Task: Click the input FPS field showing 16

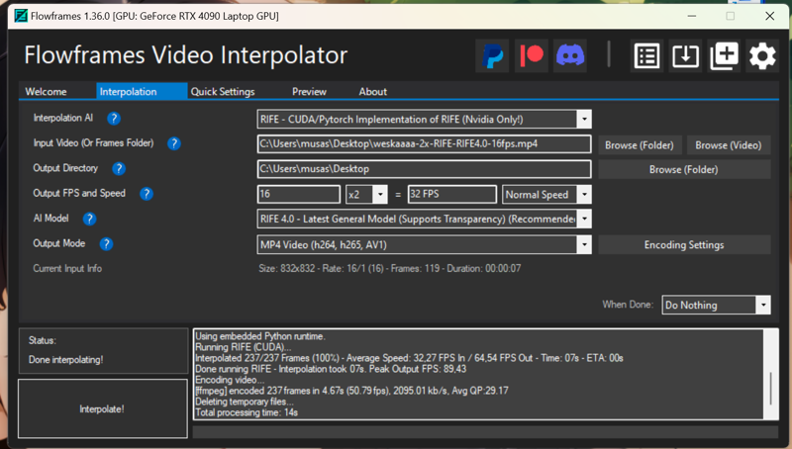Action: [x=299, y=194]
